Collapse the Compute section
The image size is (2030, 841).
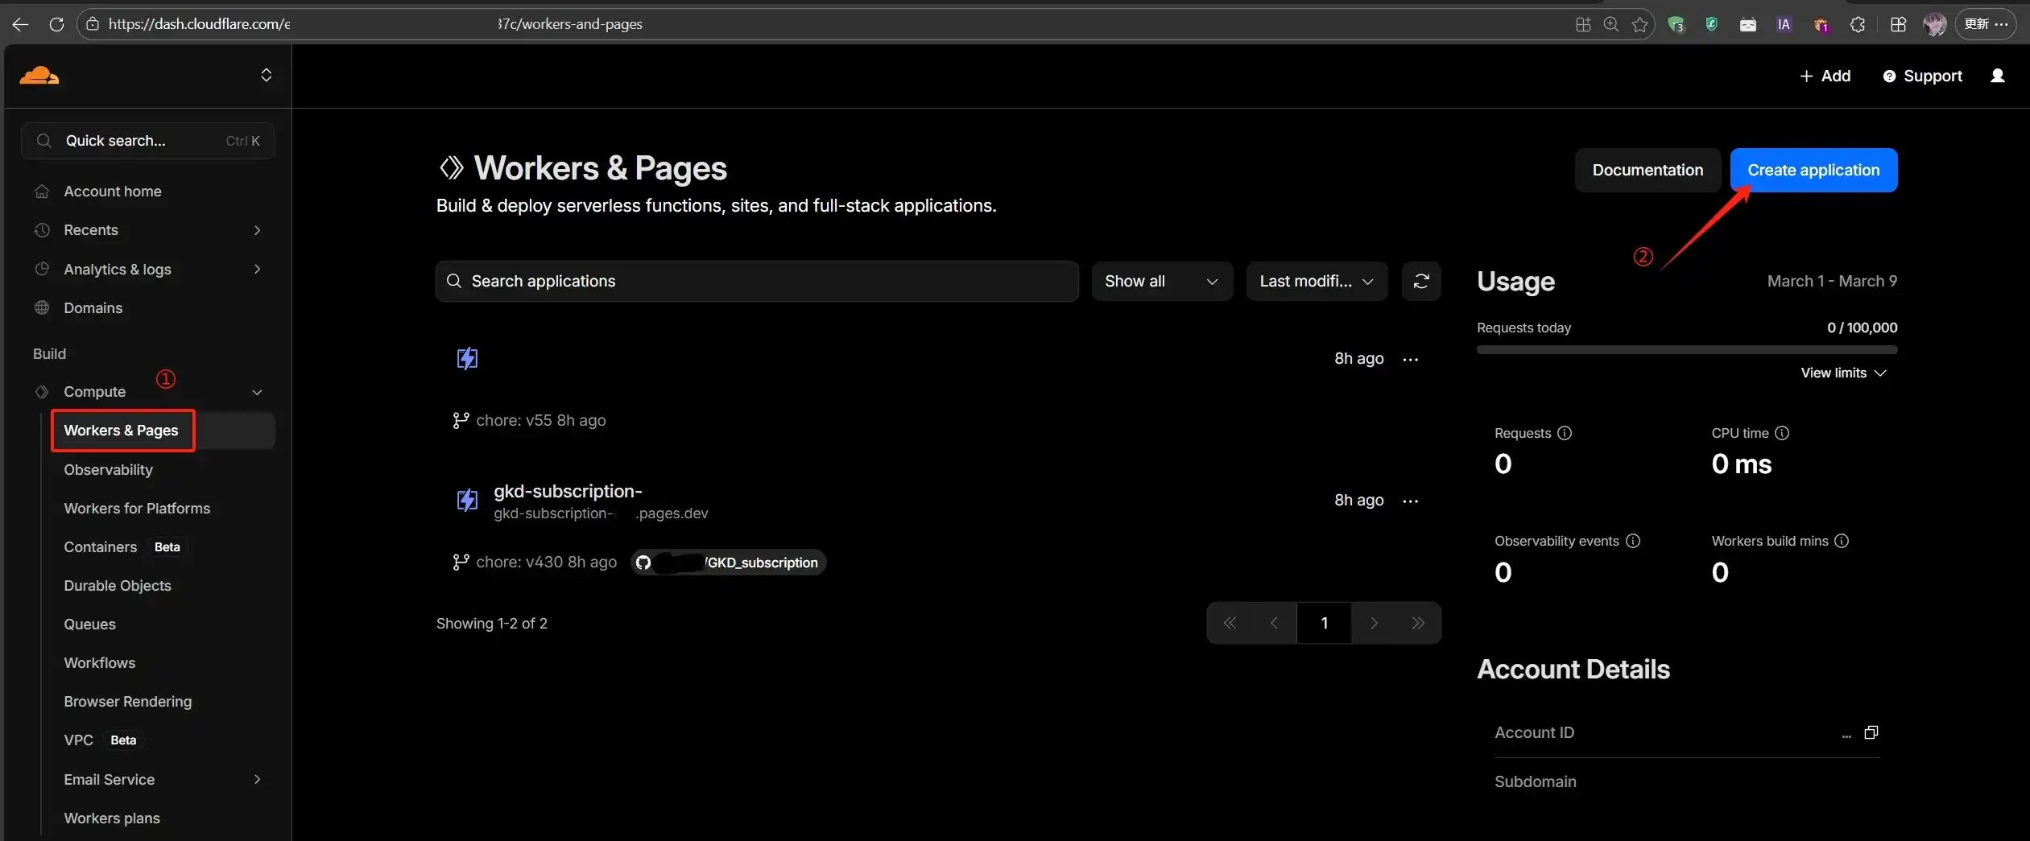click(x=257, y=392)
